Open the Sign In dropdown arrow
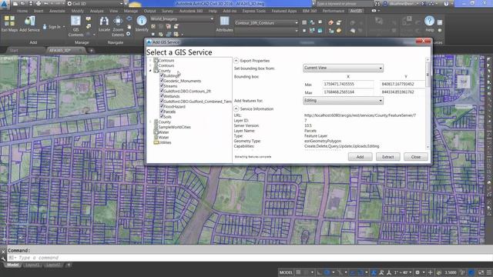Viewport: 493px width, 277px height. coord(64,27)
